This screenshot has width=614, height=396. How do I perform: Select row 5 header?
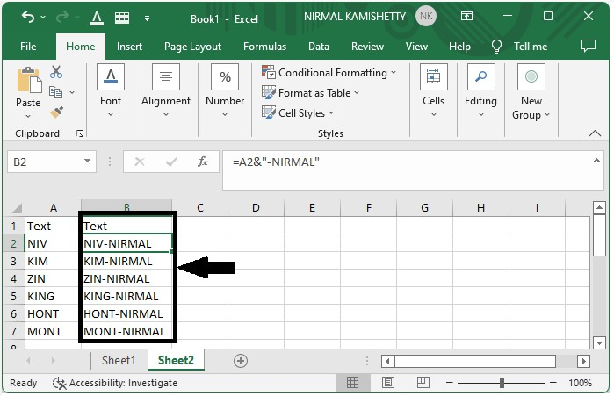[x=13, y=296]
